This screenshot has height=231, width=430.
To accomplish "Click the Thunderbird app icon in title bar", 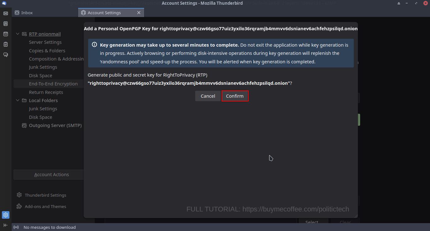I will point(3,3).
